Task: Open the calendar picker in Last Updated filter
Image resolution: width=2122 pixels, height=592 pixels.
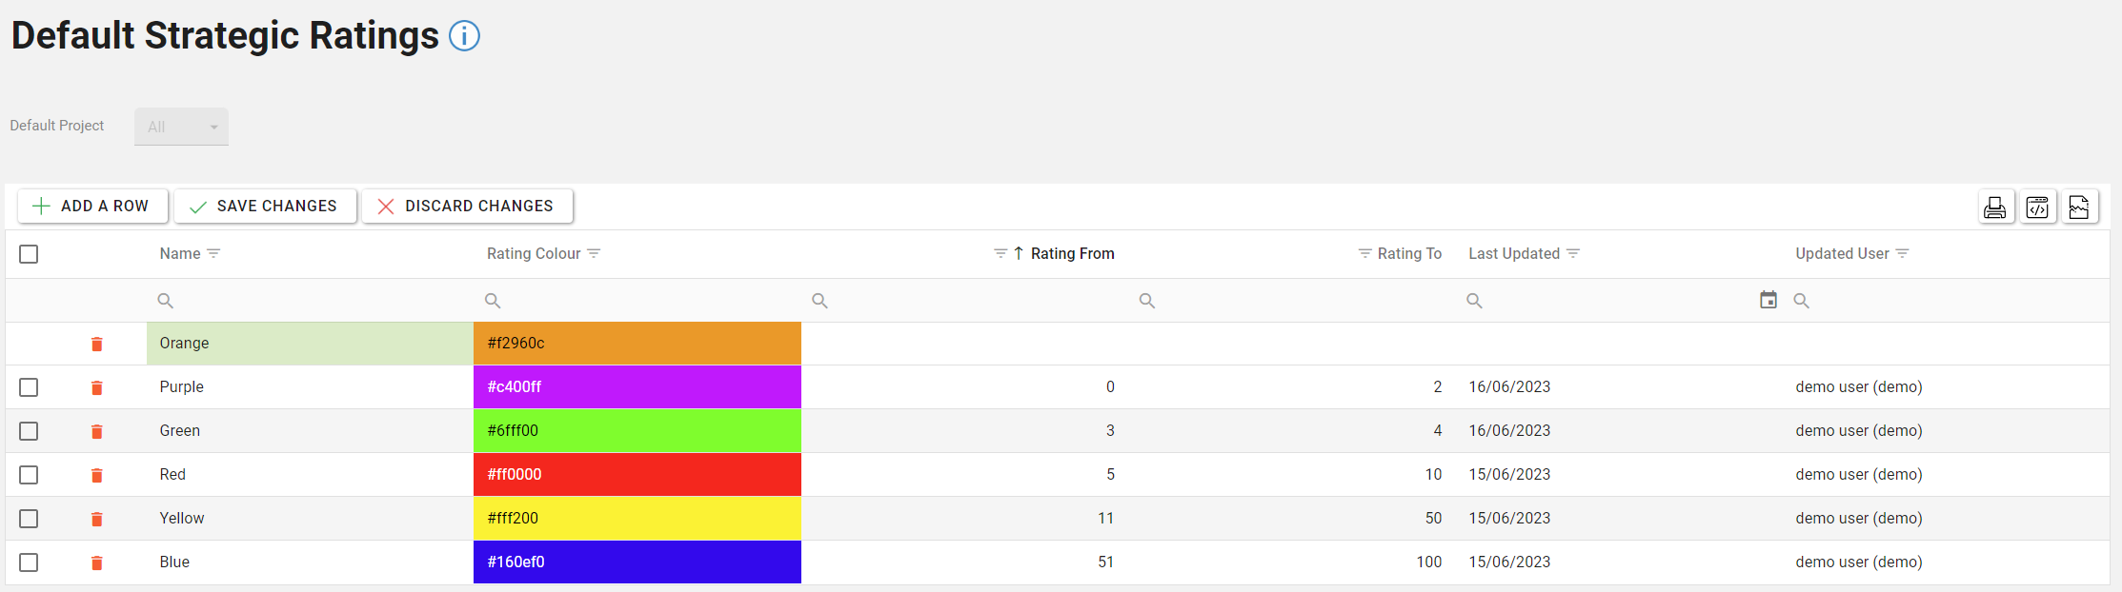Action: 1768,300
